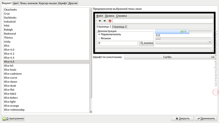The height and width of the screenshot is (123, 219).
Task: Click the magnifier кнопка button in preview
Action: (x=147, y=43)
